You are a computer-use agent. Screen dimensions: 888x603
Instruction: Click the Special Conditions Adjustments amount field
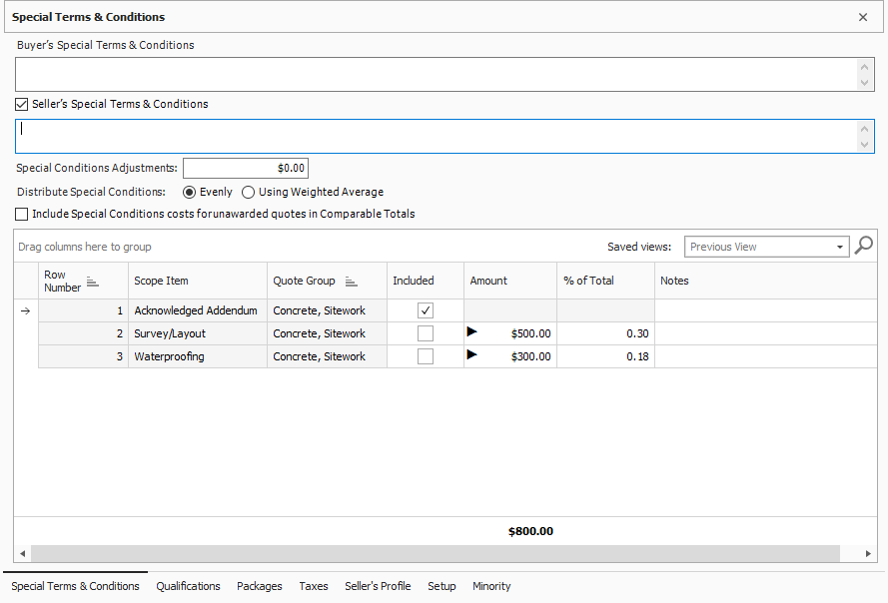coord(246,168)
